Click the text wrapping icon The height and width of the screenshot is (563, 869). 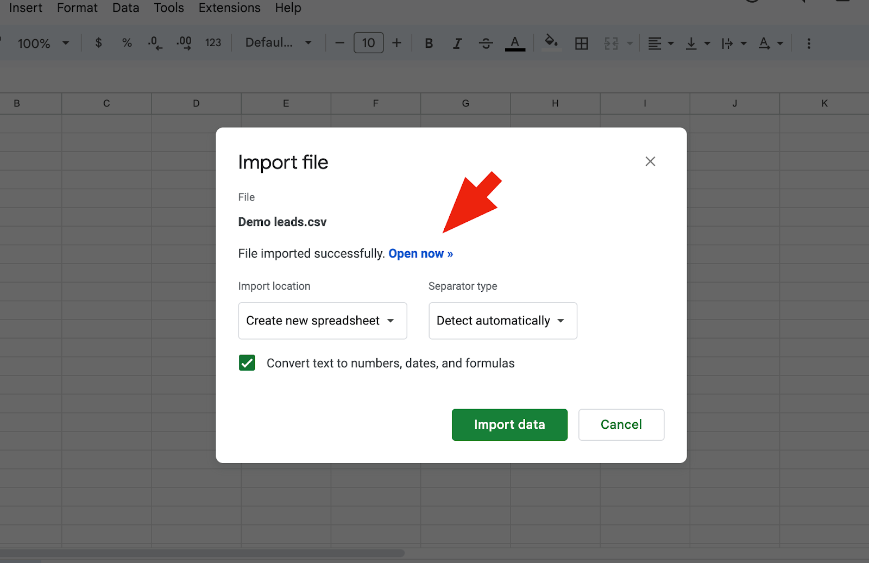(727, 43)
